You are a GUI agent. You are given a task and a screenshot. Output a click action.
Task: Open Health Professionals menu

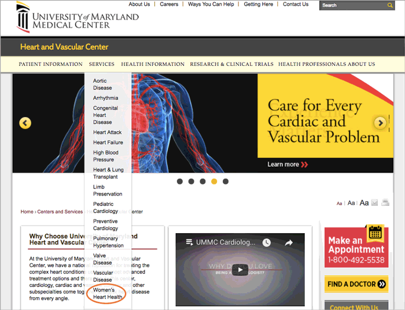coord(312,64)
